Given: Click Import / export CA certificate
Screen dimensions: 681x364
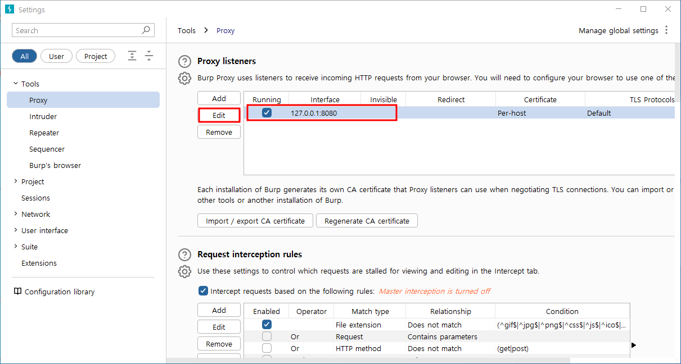Looking at the screenshot, I should [x=255, y=221].
